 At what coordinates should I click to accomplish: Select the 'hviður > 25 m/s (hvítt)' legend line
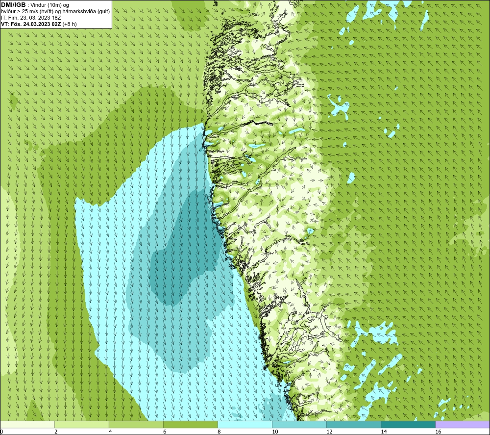55,12
